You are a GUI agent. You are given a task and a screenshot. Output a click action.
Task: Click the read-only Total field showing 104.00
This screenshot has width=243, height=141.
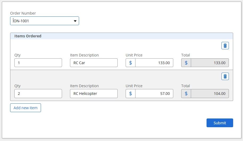click(x=210, y=94)
